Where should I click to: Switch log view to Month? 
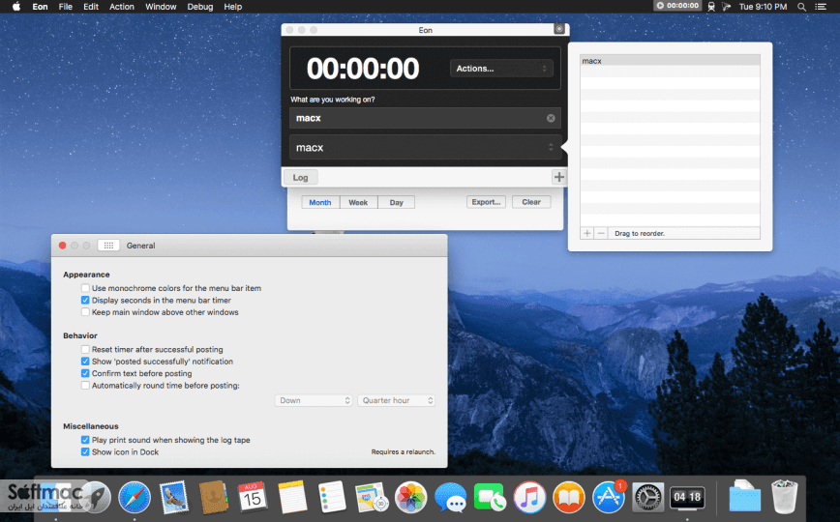point(320,202)
